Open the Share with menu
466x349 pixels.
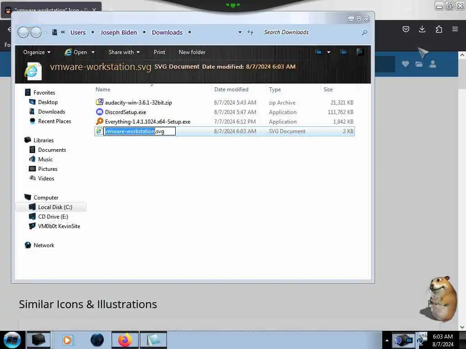[x=124, y=52]
